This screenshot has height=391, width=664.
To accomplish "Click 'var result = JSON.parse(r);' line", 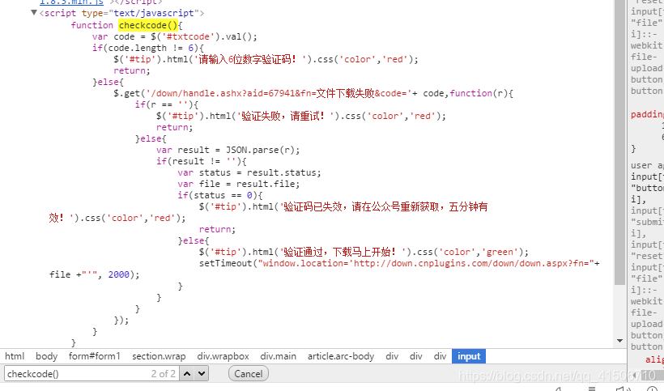I will coord(228,150).
